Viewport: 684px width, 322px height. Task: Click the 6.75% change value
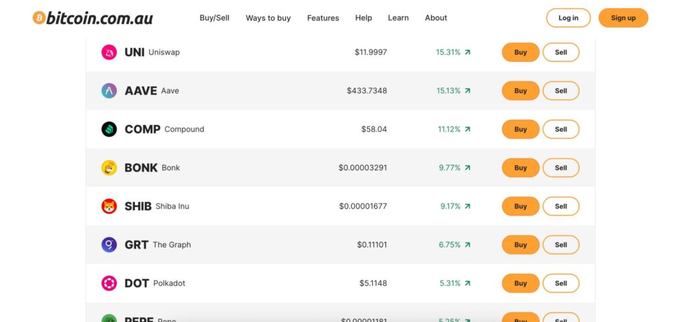(x=450, y=245)
